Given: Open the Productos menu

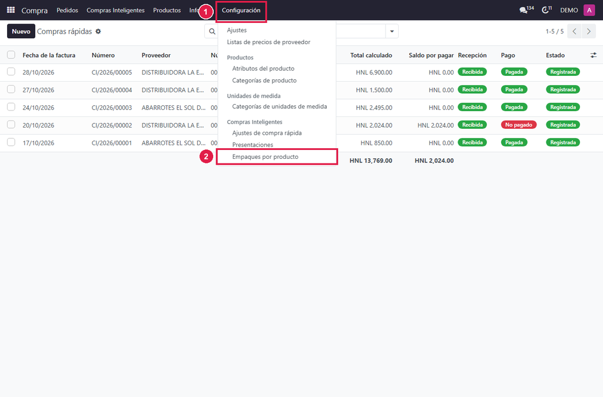Looking at the screenshot, I should pos(167,11).
